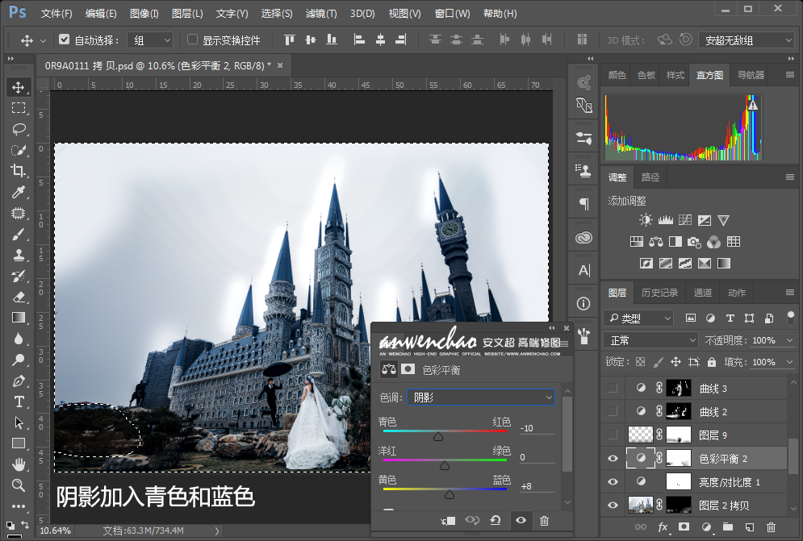The height and width of the screenshot is (541, 803).
Task: Adjust the 青色-红色 slider handle
Action: click(x=438, y=436)
